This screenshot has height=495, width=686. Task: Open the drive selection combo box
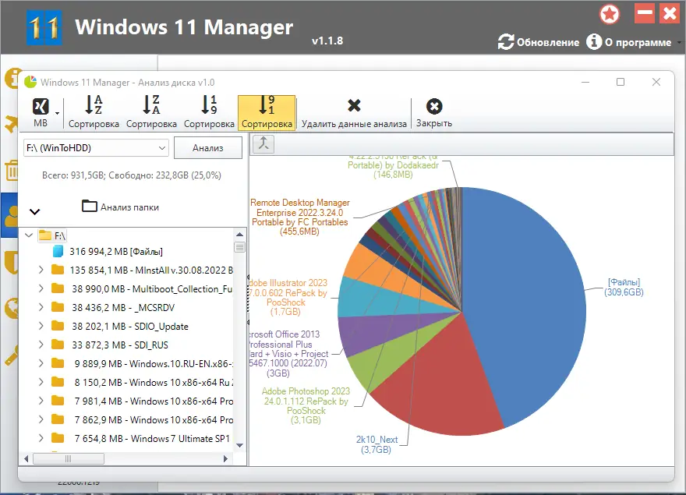coord(96,148)
